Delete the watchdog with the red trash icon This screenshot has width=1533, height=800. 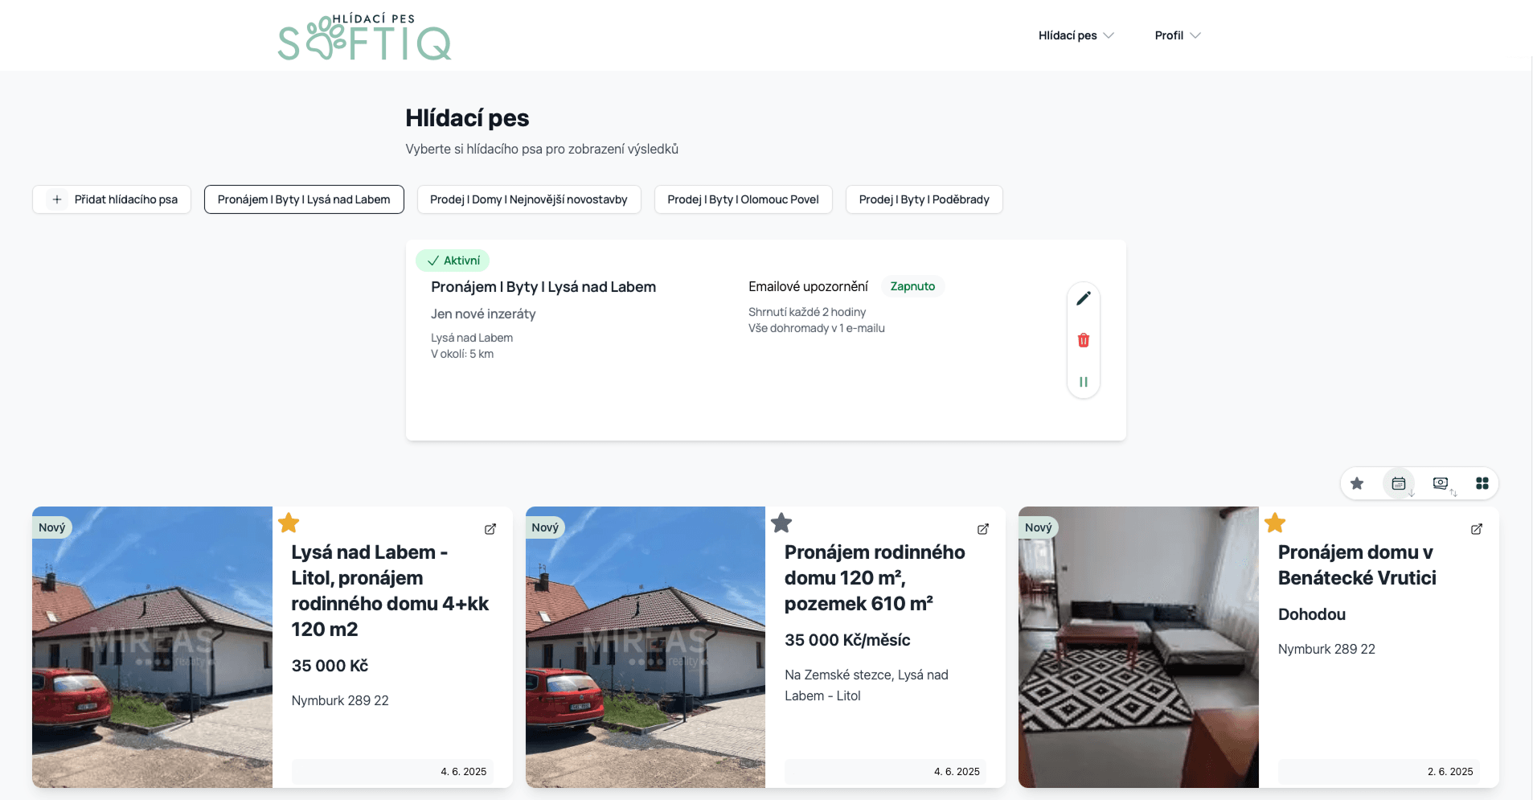tap(1083, 340)
